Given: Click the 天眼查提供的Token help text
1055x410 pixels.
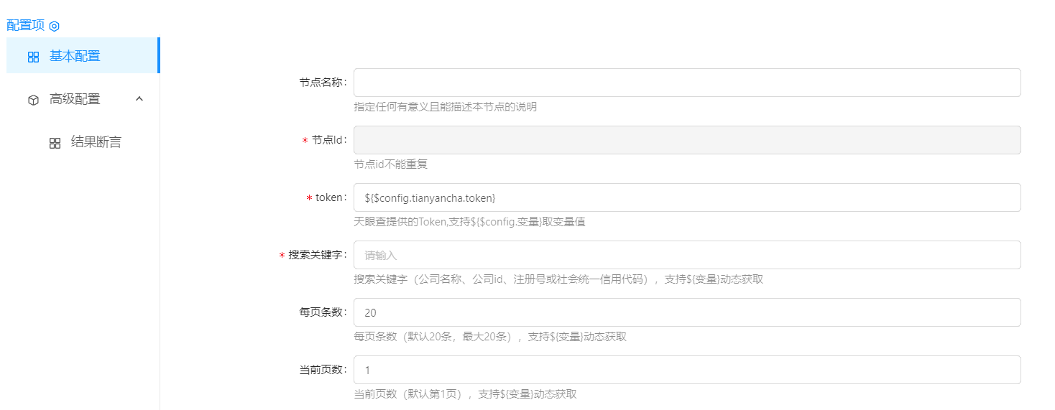Looking at the screenshot, I should (469, 222).
